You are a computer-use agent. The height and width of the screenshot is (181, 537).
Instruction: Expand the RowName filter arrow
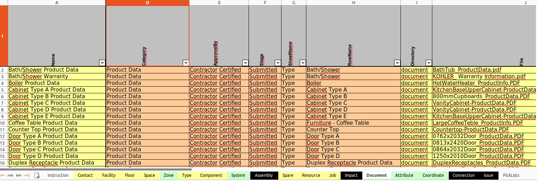[x=397, y=63]
